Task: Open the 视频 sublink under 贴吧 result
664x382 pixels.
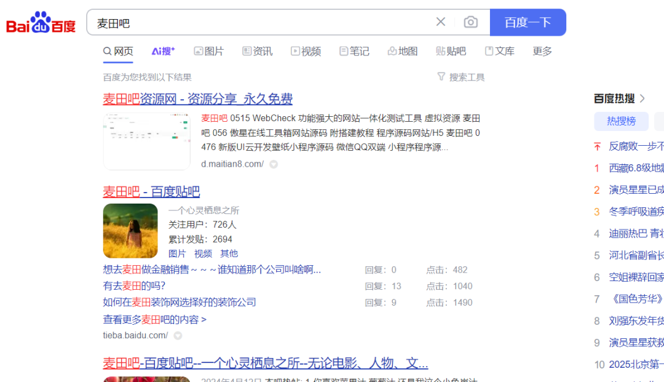Action: [x=203, y=253]
